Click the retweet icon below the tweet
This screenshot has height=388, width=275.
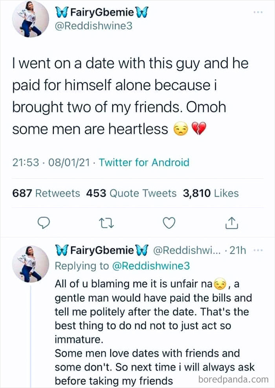click(x=106, y=223)
